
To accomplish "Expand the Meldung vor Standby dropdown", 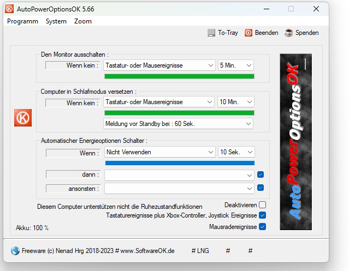I will pyautogui.click(x=178, y=124).
